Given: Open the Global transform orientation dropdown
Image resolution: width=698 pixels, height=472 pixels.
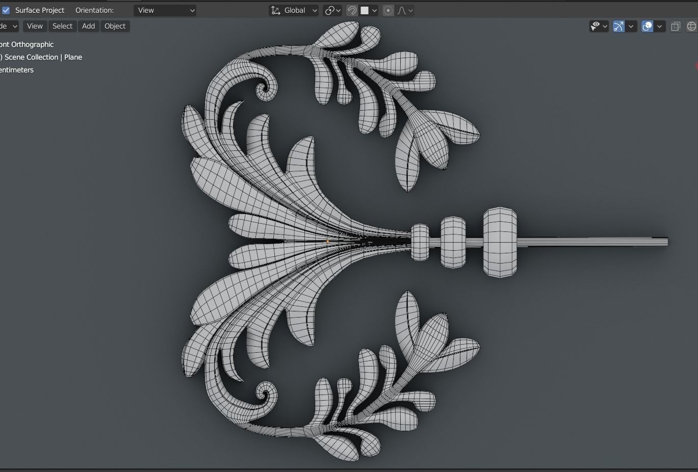Looking at the screenshot, I should coord(294,10).
